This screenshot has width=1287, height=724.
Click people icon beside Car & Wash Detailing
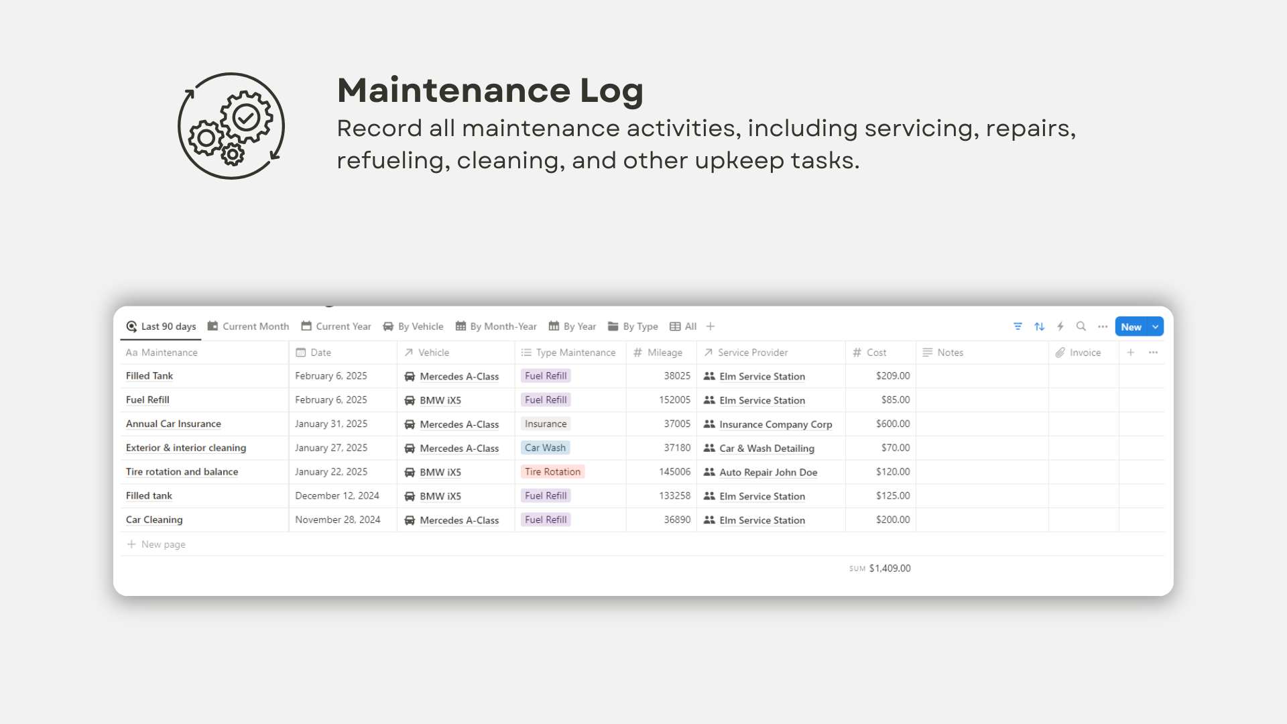(709, 448)
